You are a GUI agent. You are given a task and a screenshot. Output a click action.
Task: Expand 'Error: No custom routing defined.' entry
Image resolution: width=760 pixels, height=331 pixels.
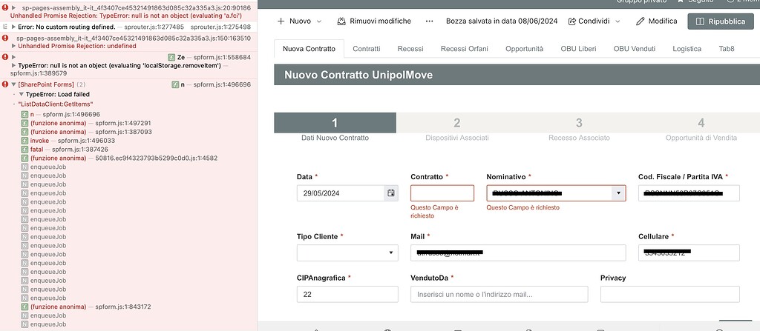13,27
